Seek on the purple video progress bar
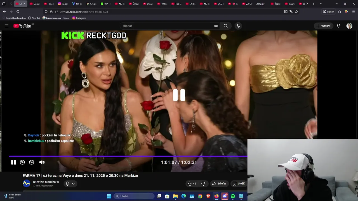This screenshot has width=358, height=201. click(128, 156)
